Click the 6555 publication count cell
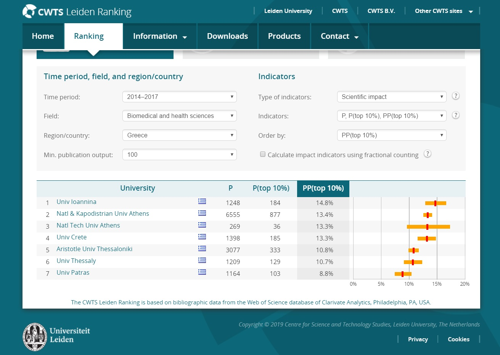Viewport: 500px width, 355px height. [233, 215]
